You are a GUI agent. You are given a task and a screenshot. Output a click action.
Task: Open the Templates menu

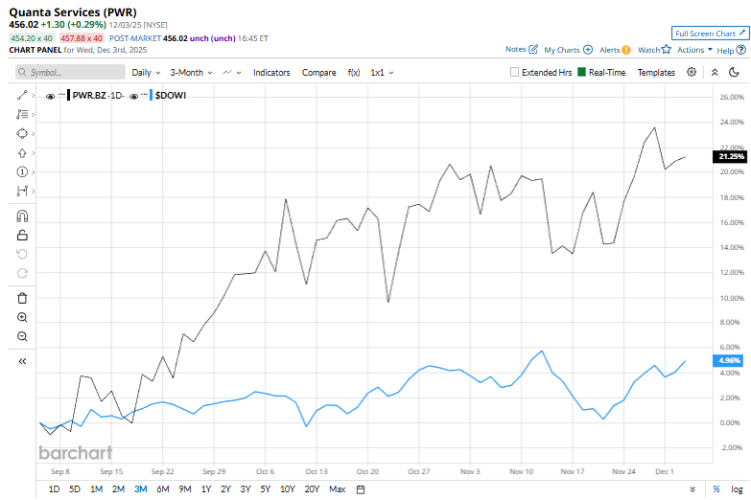tap(656, 72)
